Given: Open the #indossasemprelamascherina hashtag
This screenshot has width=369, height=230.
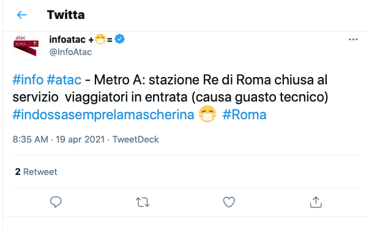Looking at the screenshot, I should pos(103,115).
